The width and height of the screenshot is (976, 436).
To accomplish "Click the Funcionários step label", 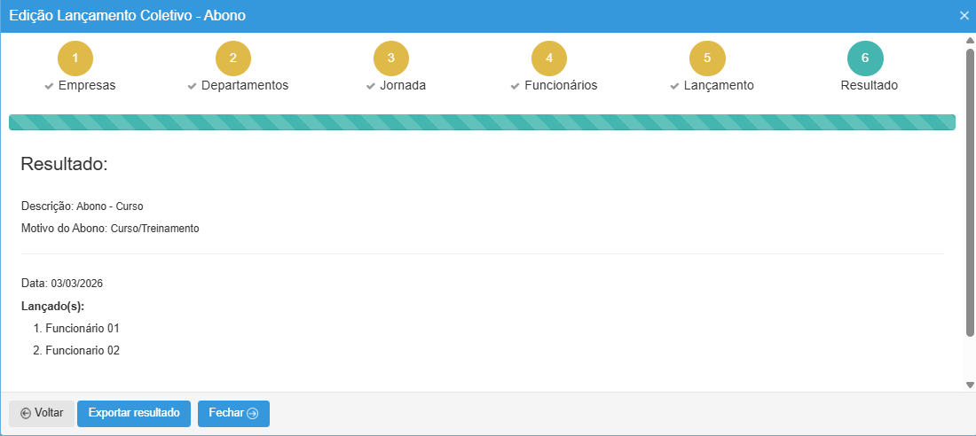I will pyautogui.click(x=560, y=86).
